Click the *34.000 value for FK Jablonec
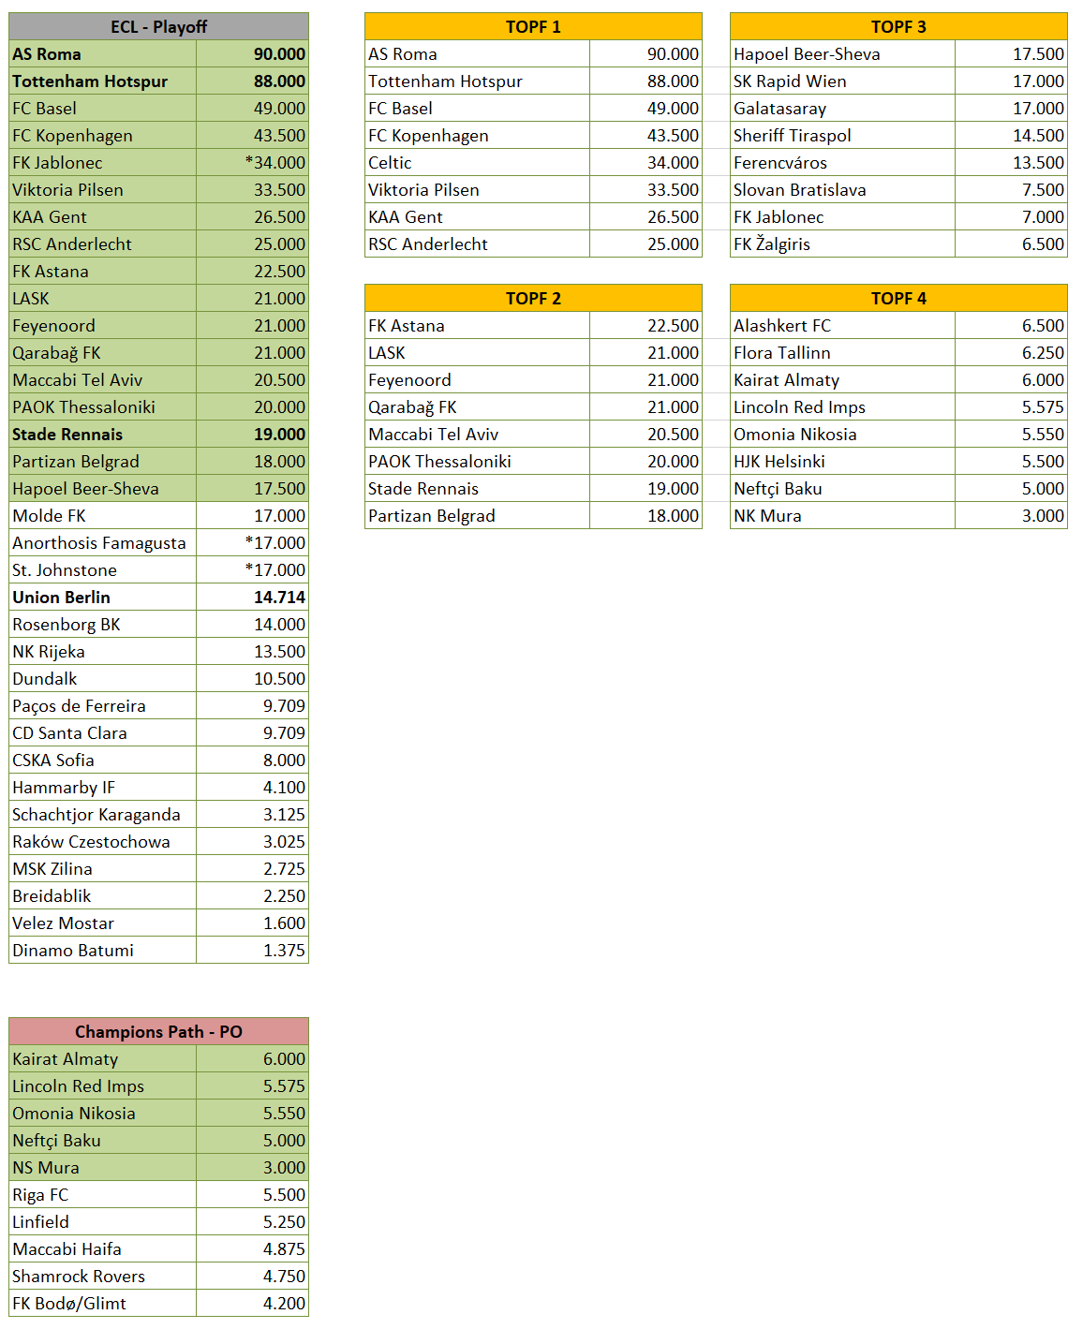1083x1329 pixels. 253,162
